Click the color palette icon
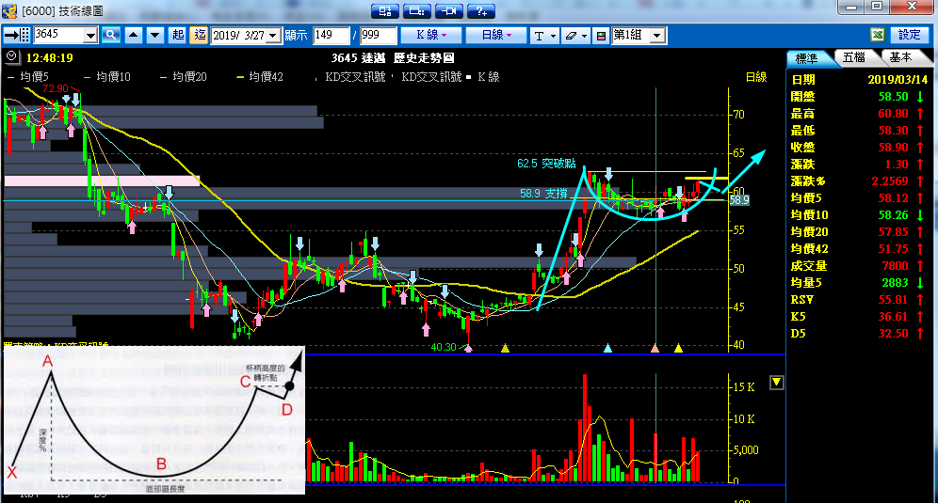938x503 pixels. (x=601, y=36)
